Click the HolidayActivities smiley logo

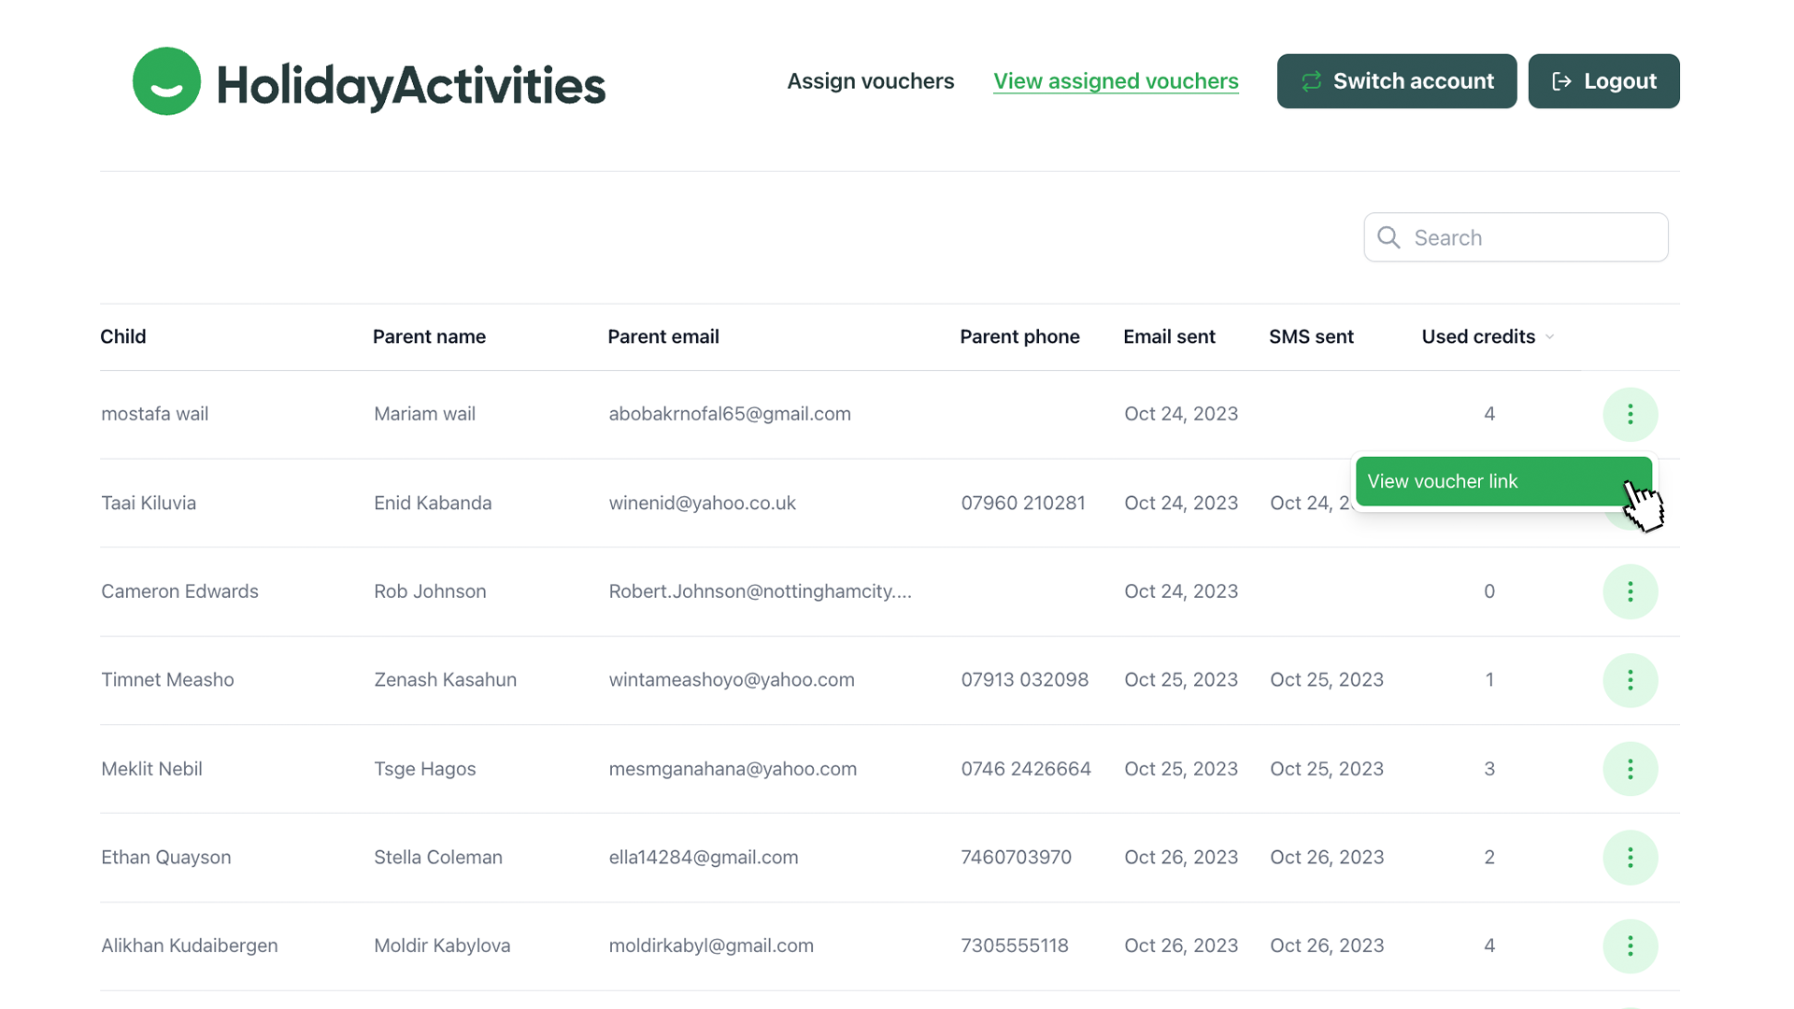[x=166, y=81]
